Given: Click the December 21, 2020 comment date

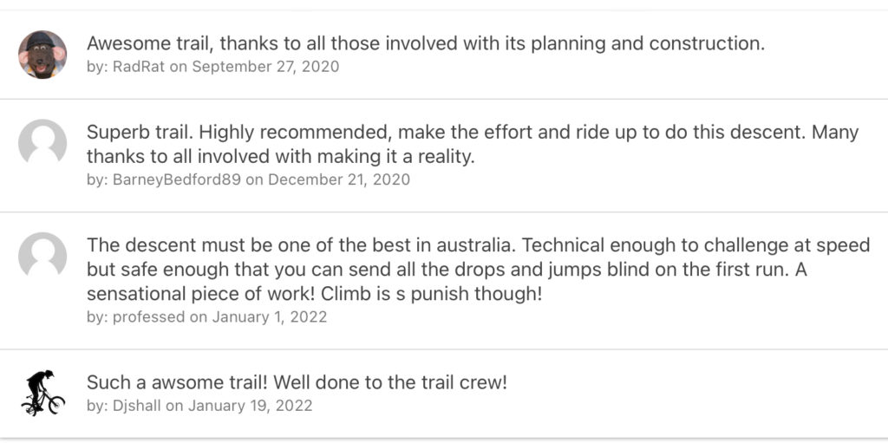Looking at the screenshot, I should pyautogui.click(x=339, y=179).
